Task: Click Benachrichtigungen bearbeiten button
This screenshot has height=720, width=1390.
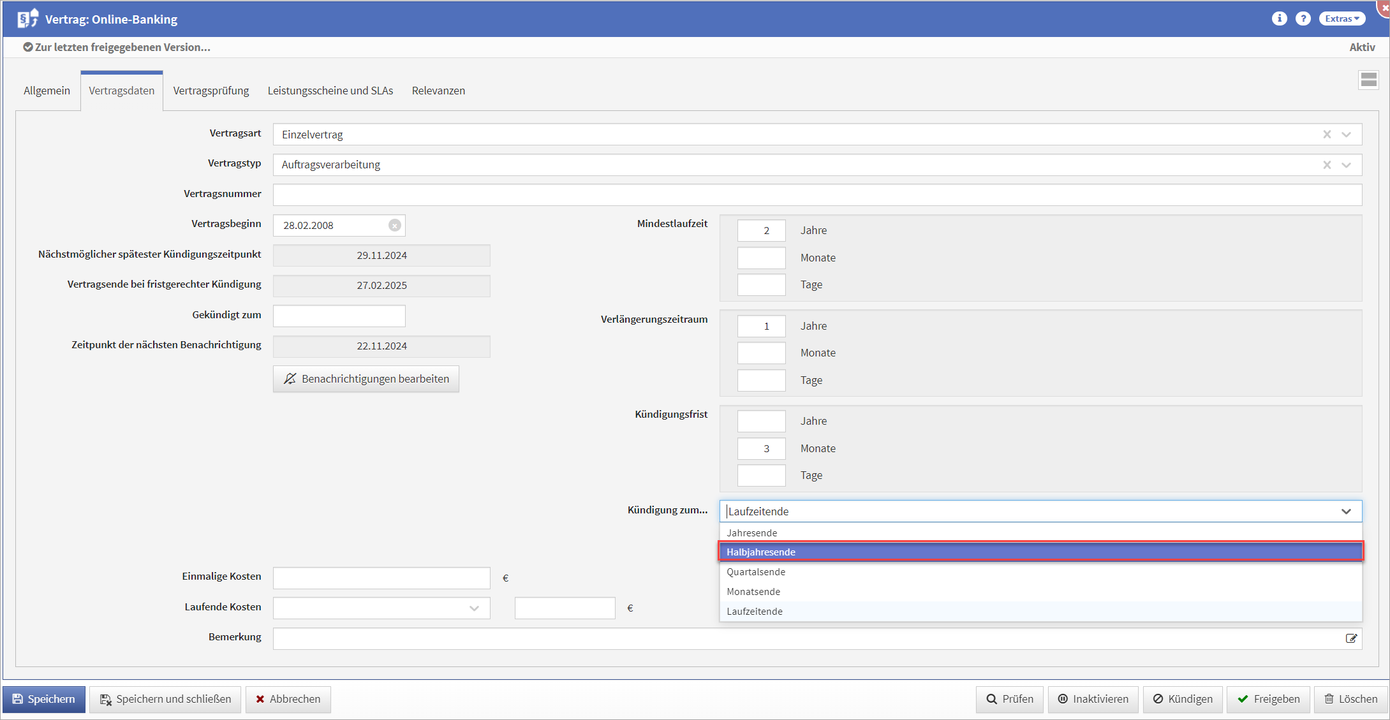Action: [x=366, y=379]
